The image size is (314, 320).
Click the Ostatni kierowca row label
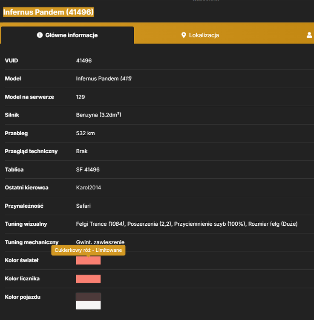click(x=26, y=188)
